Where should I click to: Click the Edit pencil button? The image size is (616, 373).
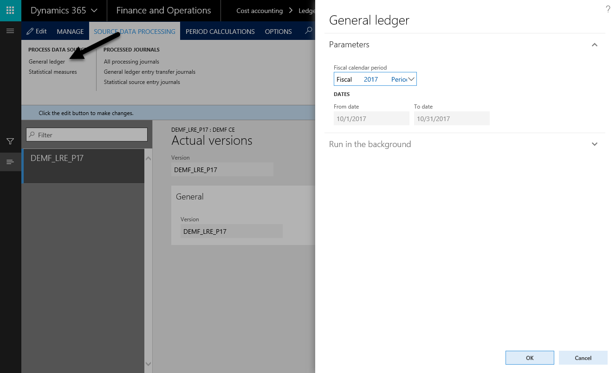pyautogui.click(x=37, y=31)
